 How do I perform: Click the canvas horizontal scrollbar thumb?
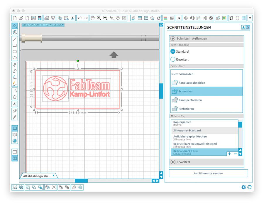tap(81, 181)
